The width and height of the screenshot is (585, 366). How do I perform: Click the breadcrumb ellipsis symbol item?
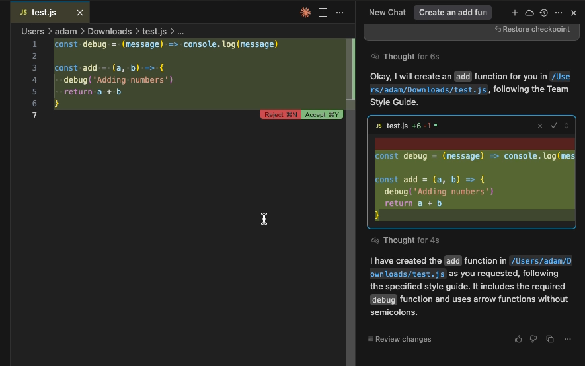click(180, 31)
